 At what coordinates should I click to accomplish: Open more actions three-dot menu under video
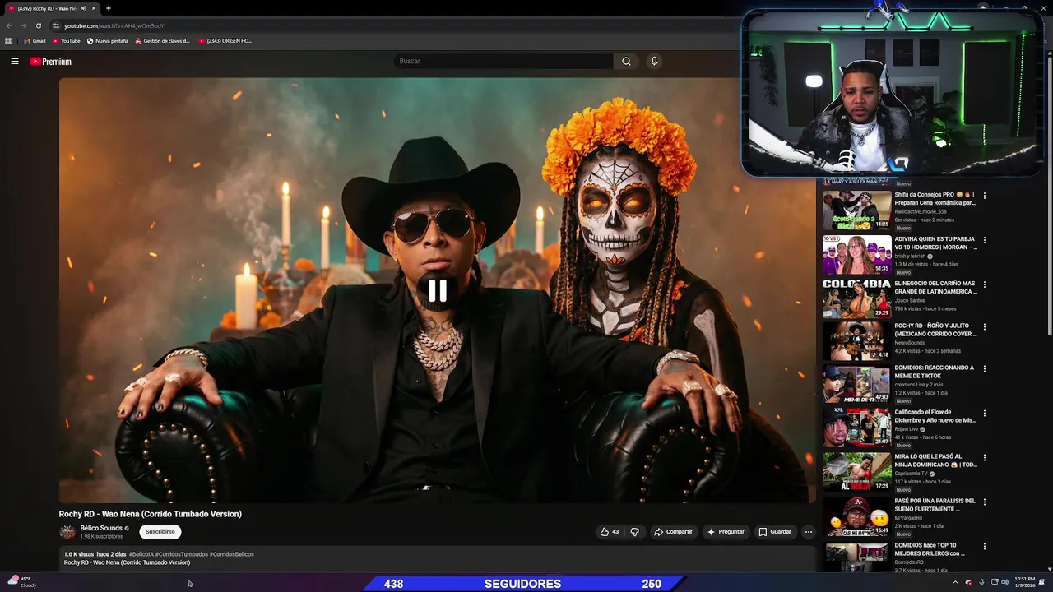[x=808, y=532]
